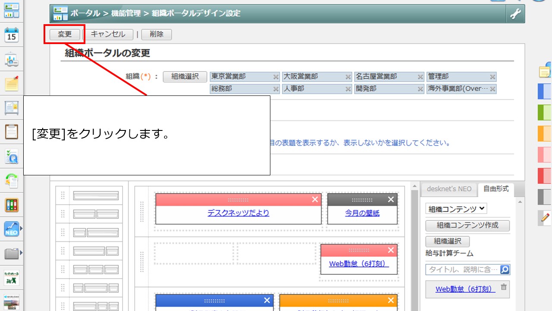The image size is (552, 311).
Task: Select the 自由形式 tab
Action: click(x=496, y=189)
